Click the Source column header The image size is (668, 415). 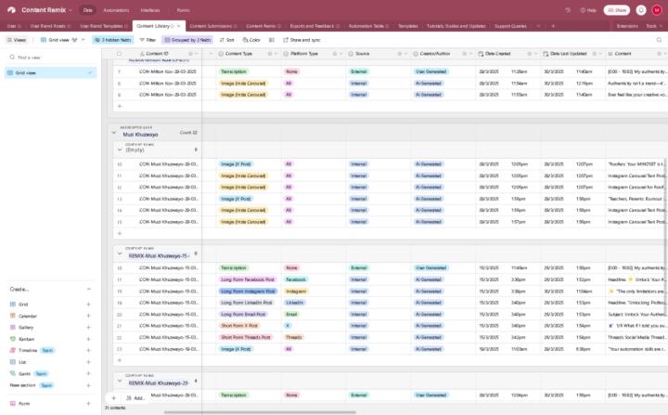378,54
